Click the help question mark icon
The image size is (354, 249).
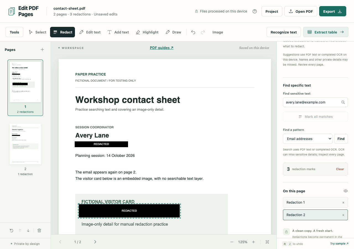click(255, 11)
